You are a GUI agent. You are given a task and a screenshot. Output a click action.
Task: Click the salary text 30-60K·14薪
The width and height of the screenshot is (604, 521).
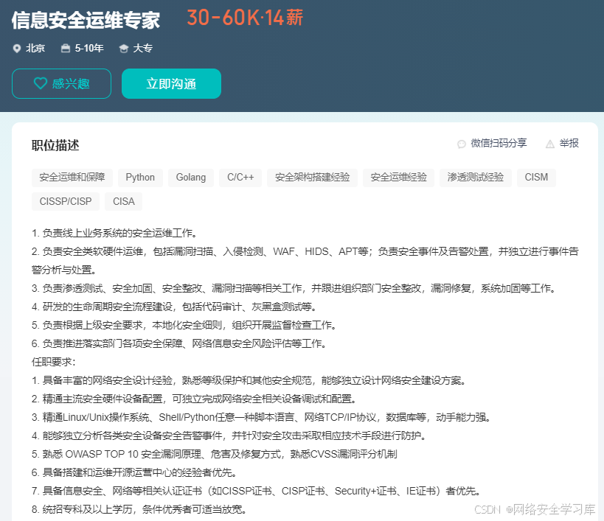click(245, 18)
